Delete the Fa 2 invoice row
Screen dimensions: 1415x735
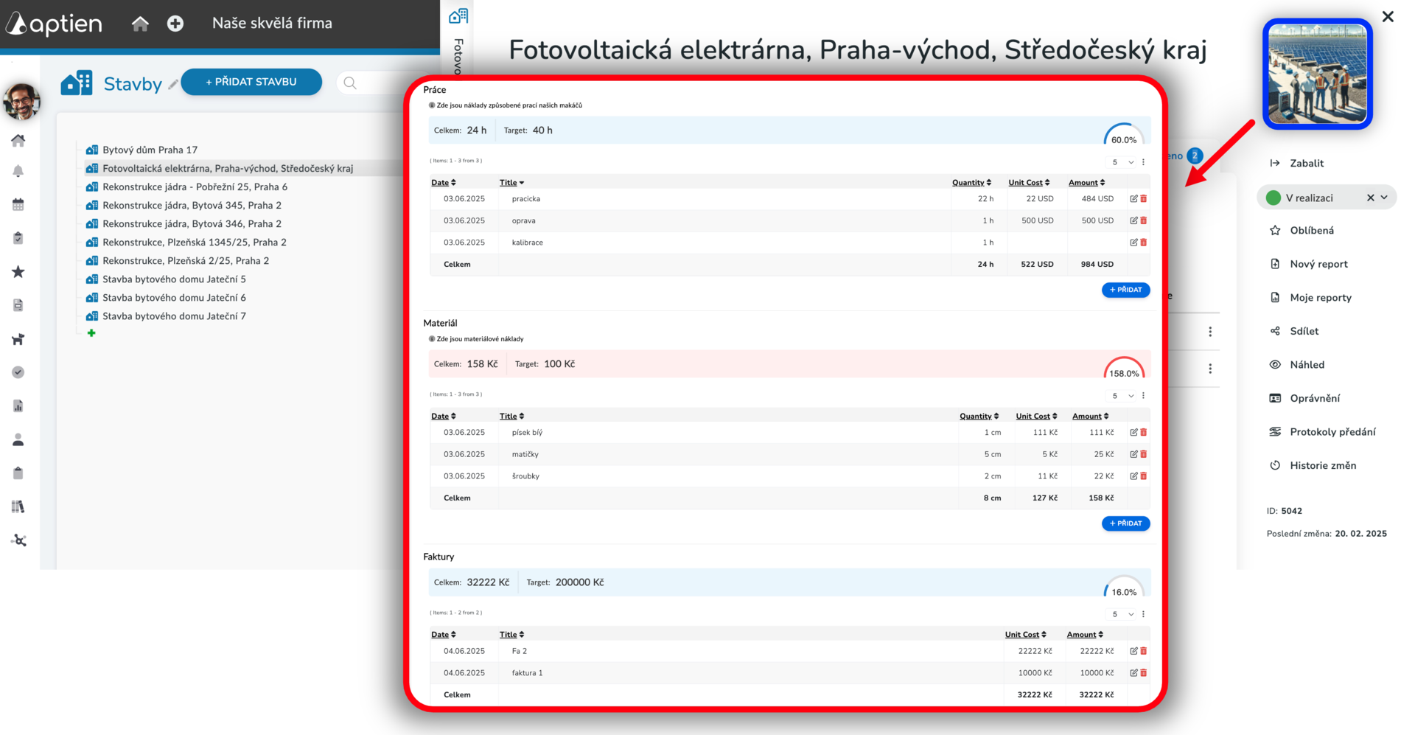click(x=1144, y=651)
